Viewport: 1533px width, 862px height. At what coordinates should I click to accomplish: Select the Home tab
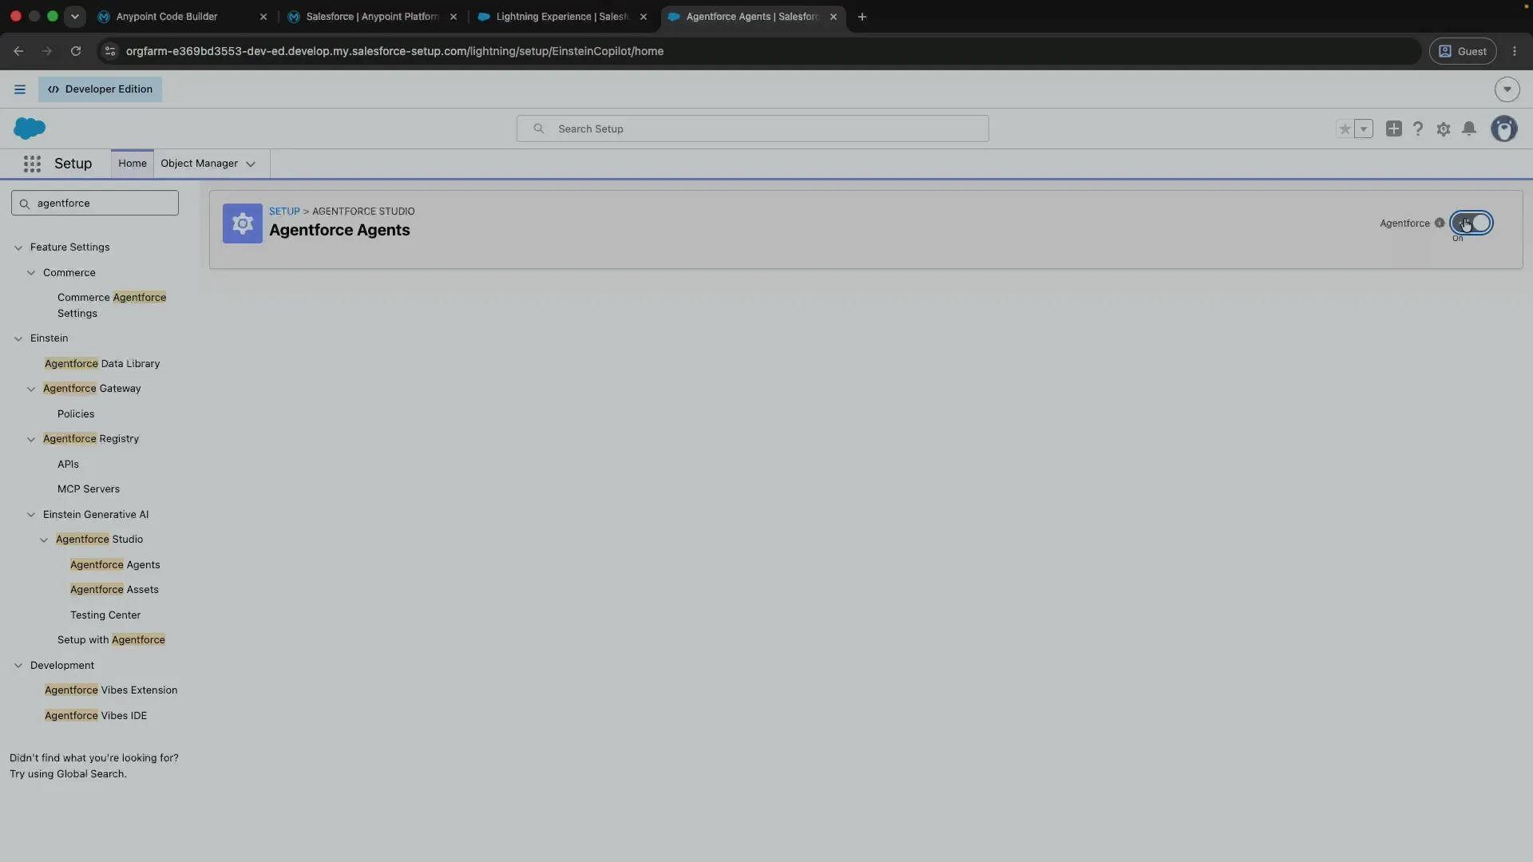click(x=133, y=164)
